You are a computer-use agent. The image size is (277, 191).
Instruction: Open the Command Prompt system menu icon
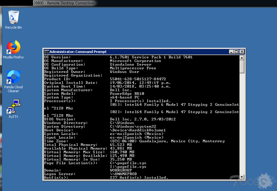(46, 52)
